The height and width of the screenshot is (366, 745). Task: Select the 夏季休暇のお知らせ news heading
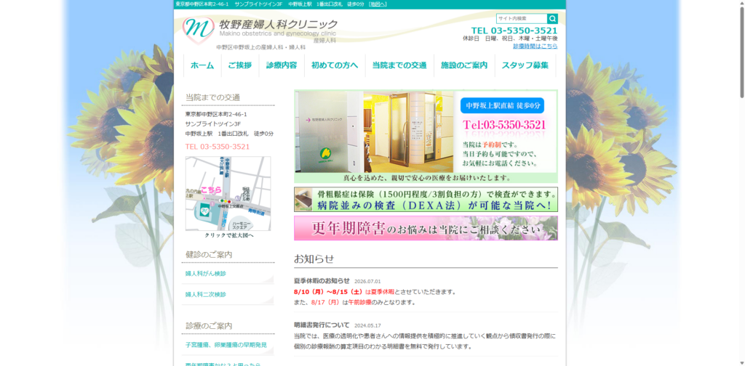coord(322,280)
